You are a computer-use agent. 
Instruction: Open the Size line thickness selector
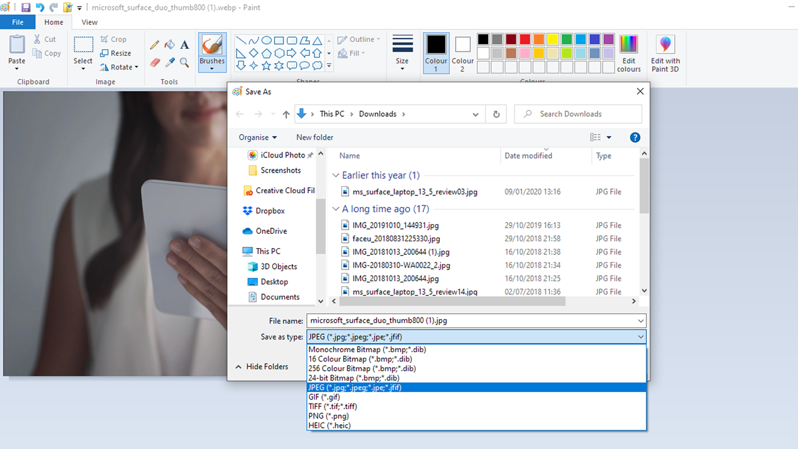pos(402,52)
